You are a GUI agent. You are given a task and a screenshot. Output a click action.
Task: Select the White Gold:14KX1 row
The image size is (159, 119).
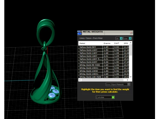coord(104,74)
